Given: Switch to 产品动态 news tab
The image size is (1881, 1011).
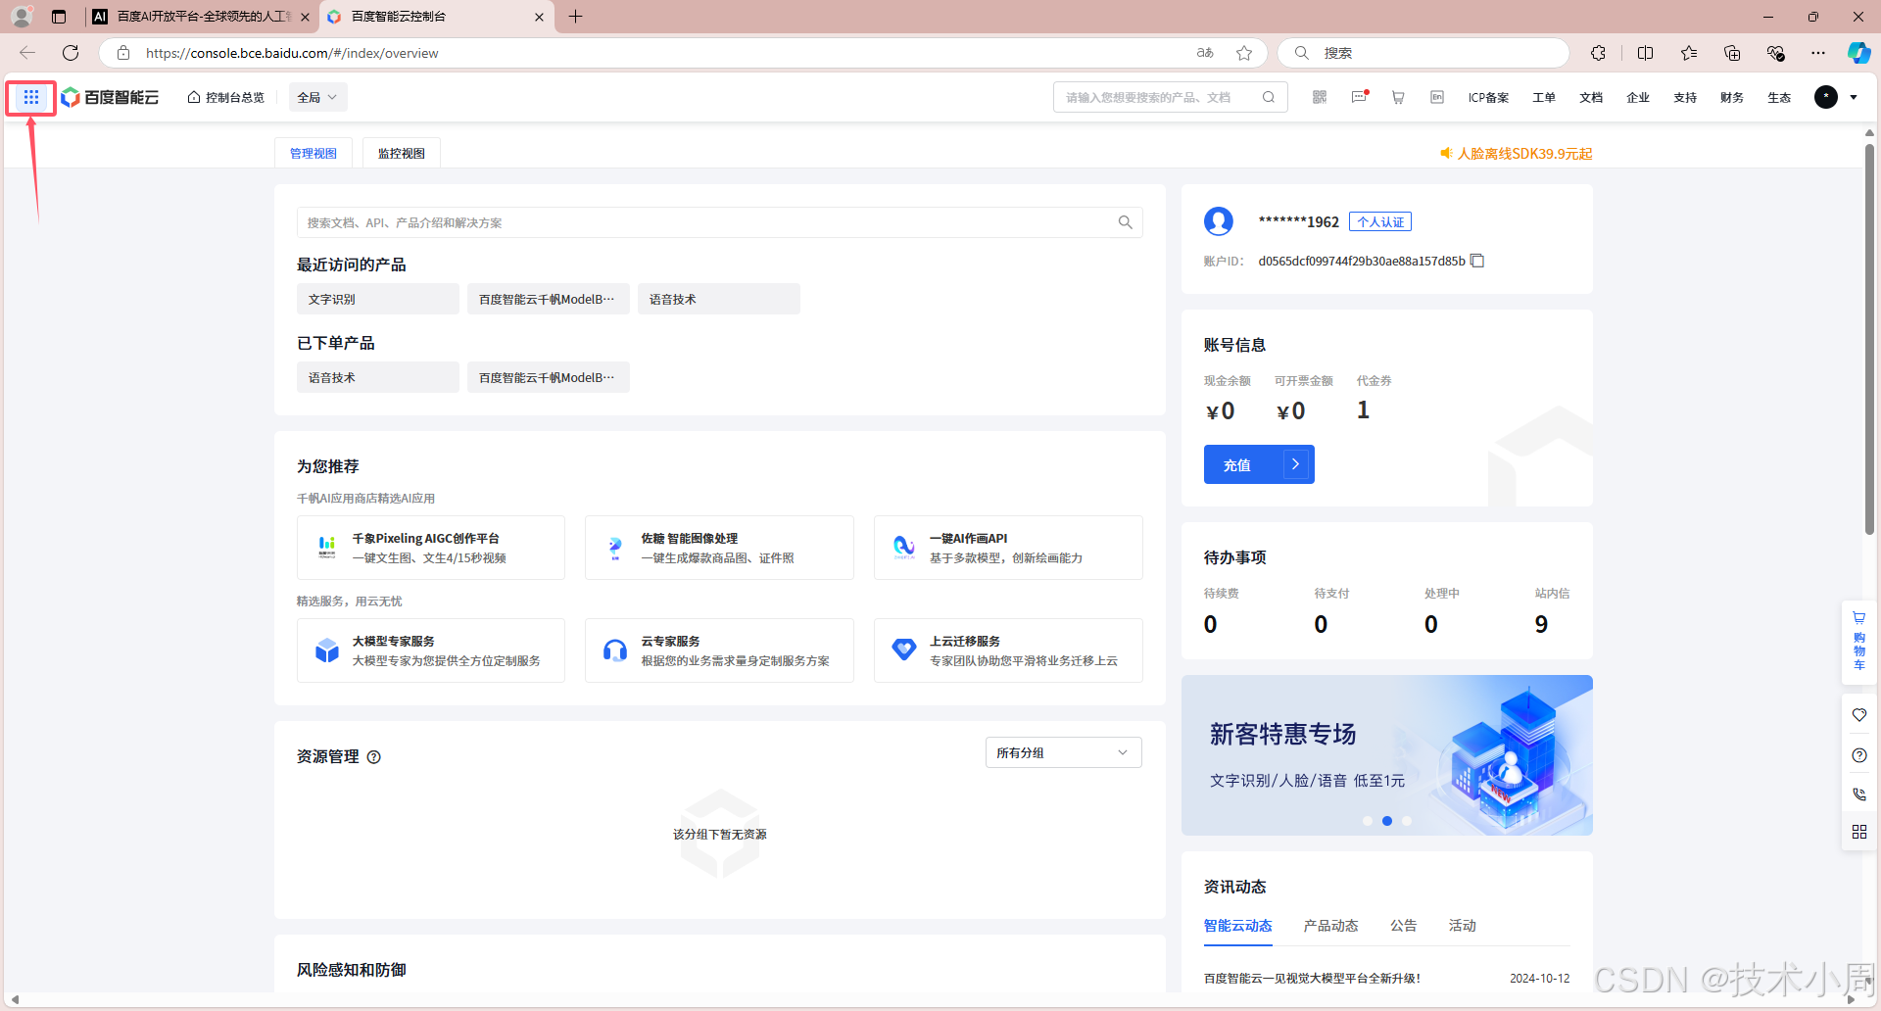Looking at the screenshot, I should pos(1330,926).
